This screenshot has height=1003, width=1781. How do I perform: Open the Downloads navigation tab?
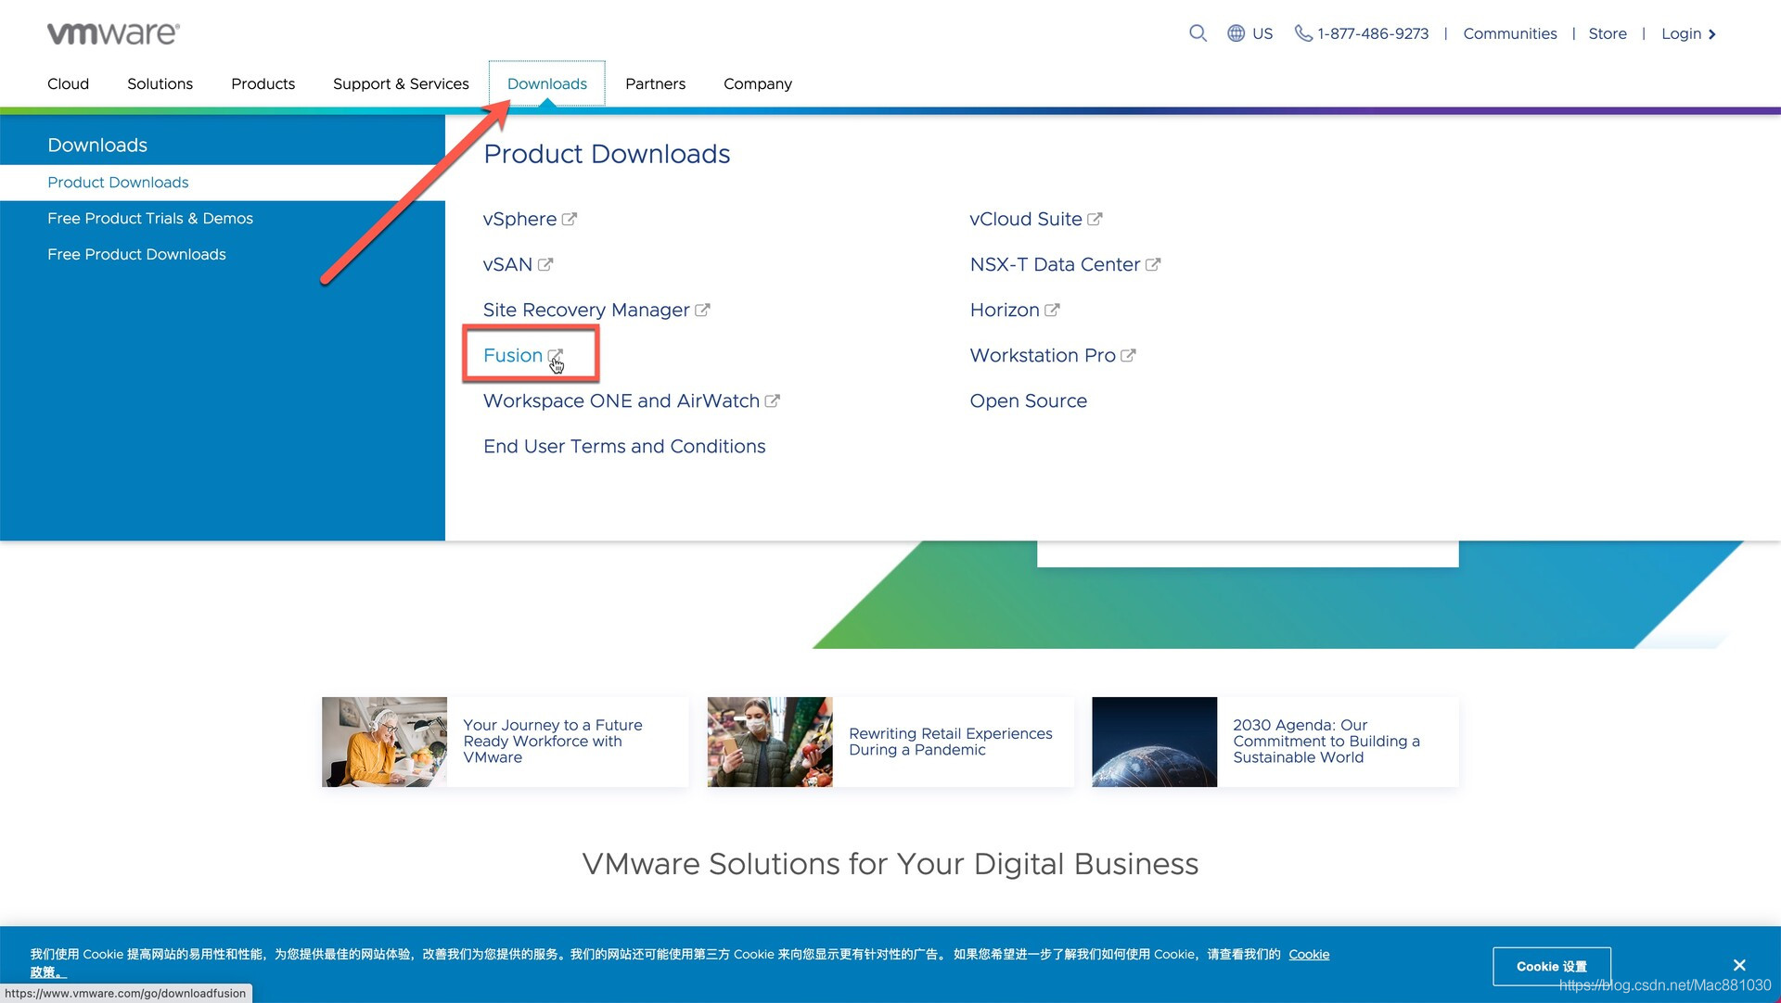tap(546, 83)
